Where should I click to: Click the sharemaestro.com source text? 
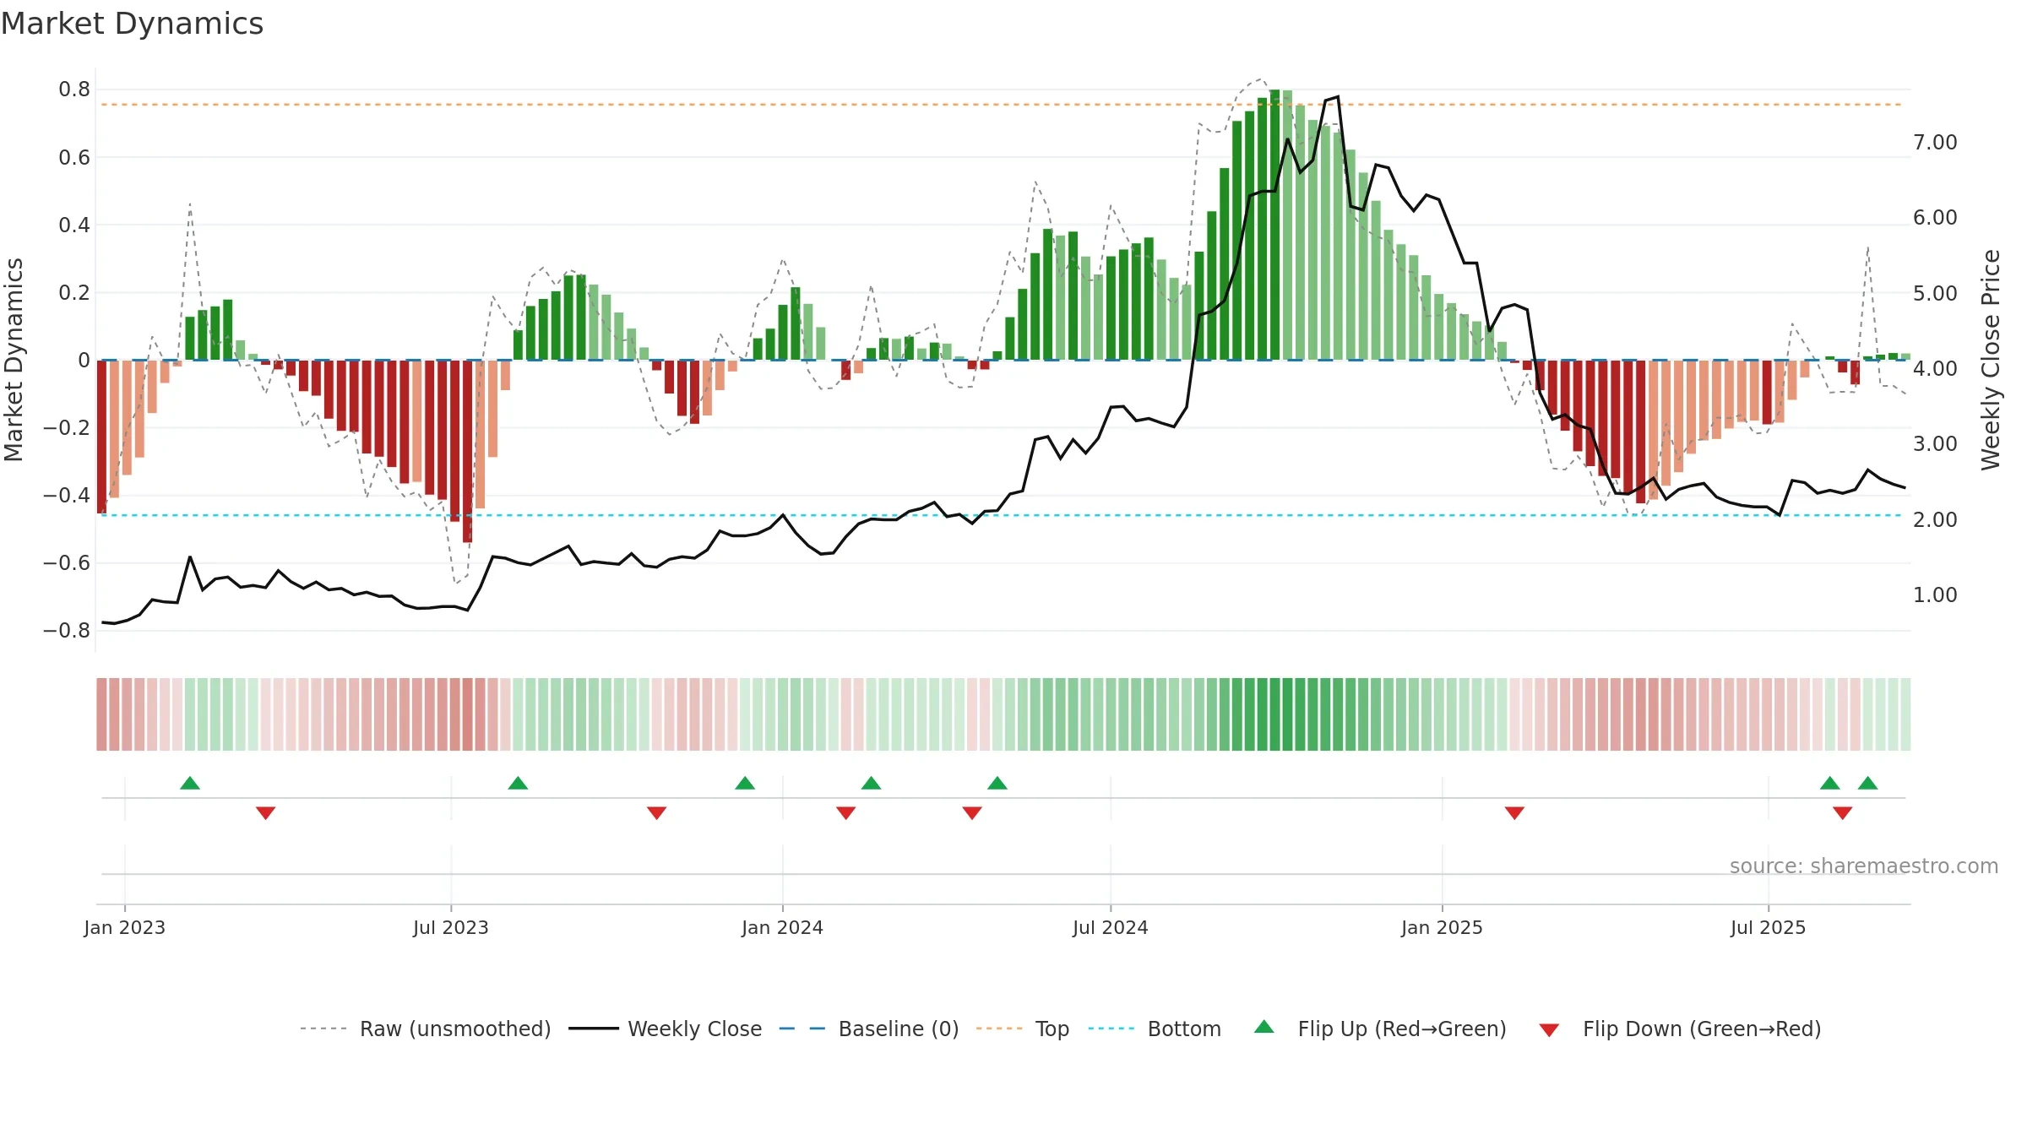[x=1864, y=866]
